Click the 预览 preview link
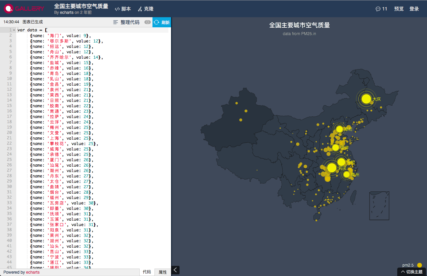The image size is (427, 276). 399,9
